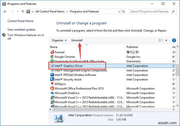Open the help question mark button

pyautogui.click(x=174, y=40)
